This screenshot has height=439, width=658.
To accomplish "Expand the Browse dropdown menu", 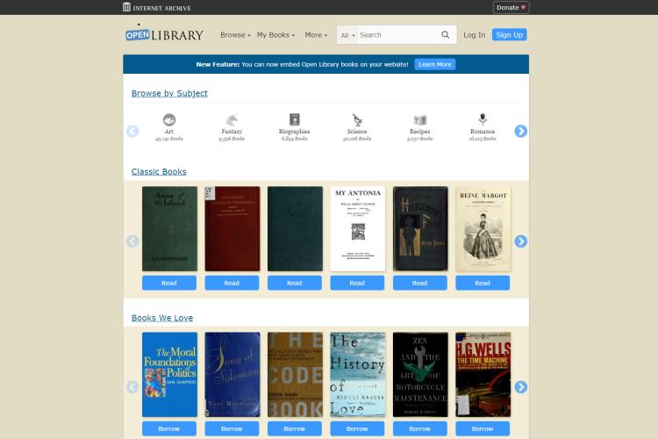I will point(235,35).
